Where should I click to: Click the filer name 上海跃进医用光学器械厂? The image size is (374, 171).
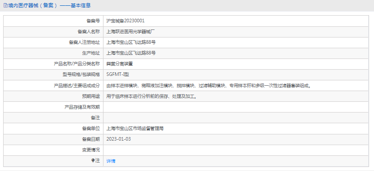tap(131, 32)
